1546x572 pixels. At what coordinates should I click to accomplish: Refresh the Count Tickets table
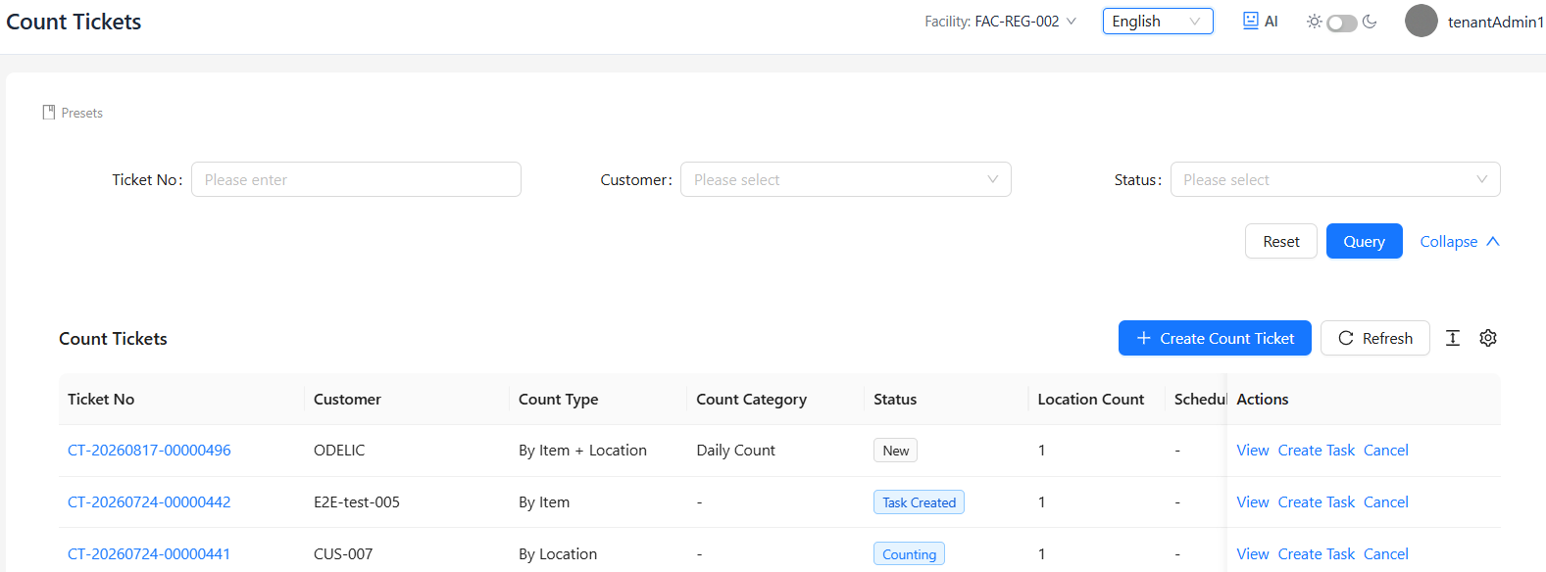pos(1375,338)
